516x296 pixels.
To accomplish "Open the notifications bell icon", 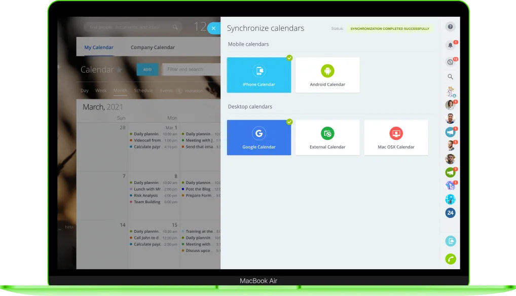I will 450,46.
